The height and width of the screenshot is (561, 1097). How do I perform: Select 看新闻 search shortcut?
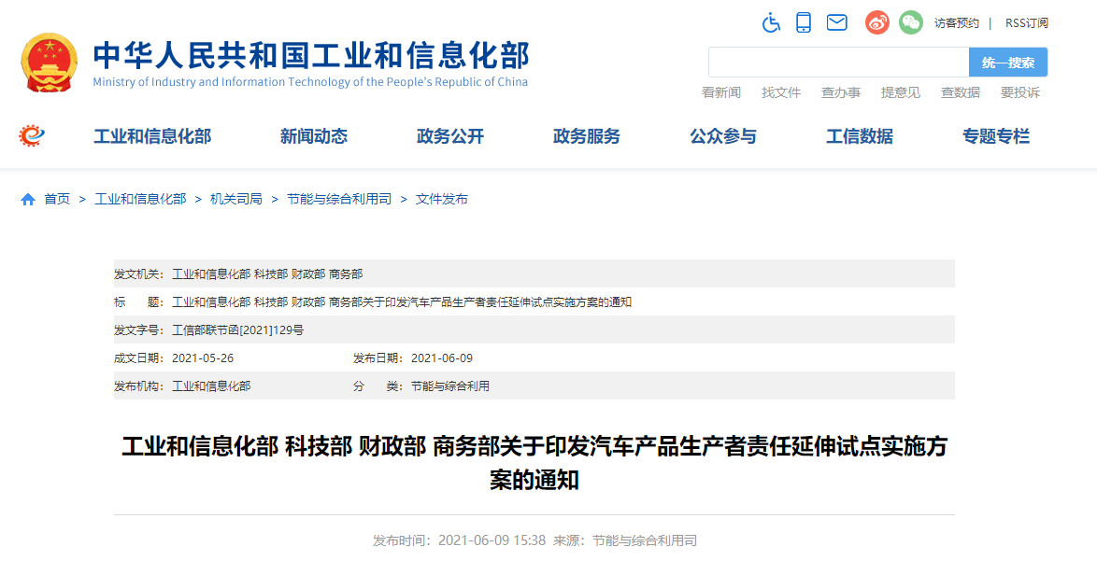[x=720, y=92]
